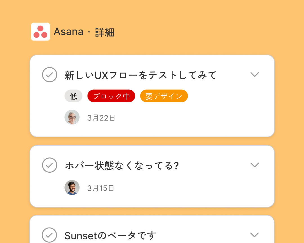Select the red Asana dots emblem
The width and height of the screenshot is (304, 243).
tap(40, 31)
